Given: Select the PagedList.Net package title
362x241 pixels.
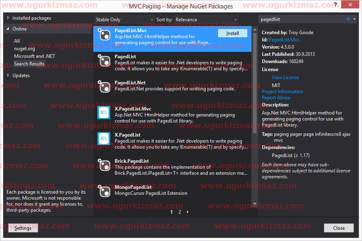Looking at the screenshot, I should click(130, 83).
